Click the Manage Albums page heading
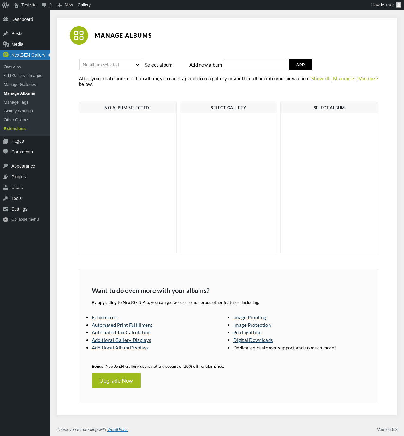 pyautogui.click(x=123, y=35)
